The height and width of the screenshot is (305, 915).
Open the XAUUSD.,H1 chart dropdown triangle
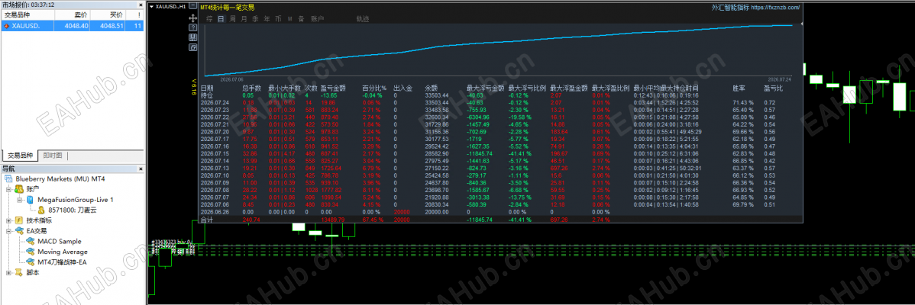point(152,6)
